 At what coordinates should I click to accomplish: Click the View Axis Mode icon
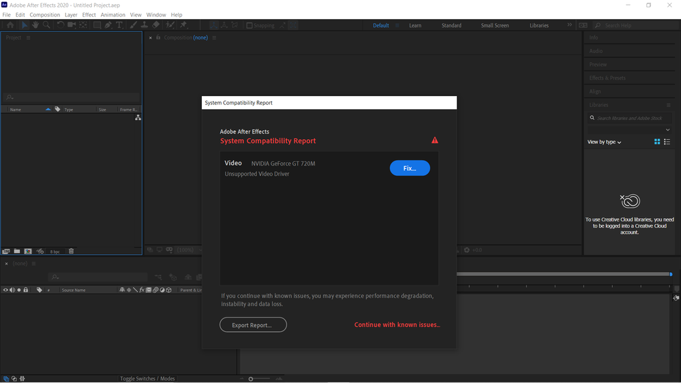(x=235, y=25)
